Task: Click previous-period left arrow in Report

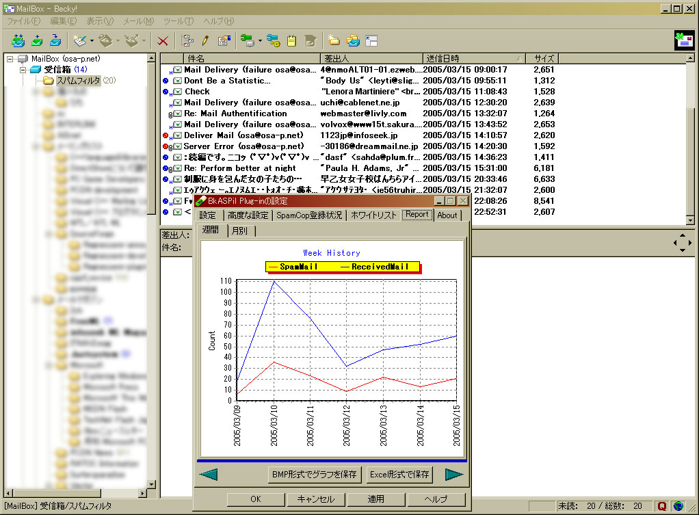Action: pos(209,475)
